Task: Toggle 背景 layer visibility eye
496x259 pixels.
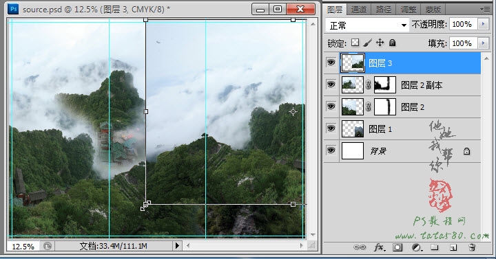Action: pyautogui.click(x=331, y=150)
